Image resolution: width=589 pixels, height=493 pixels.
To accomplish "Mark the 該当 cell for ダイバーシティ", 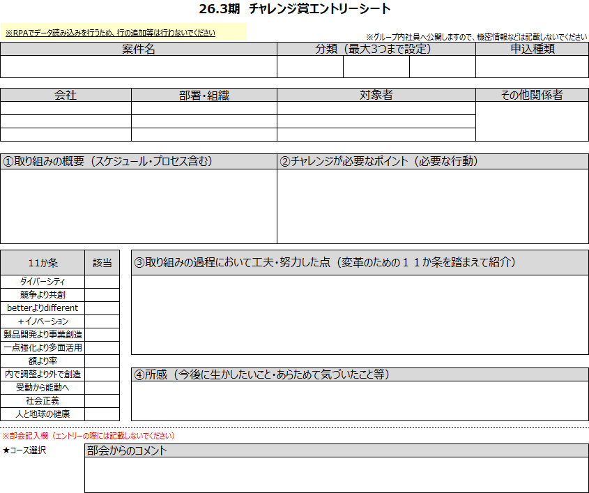I will pyautogui.click(x=102, y=282).
